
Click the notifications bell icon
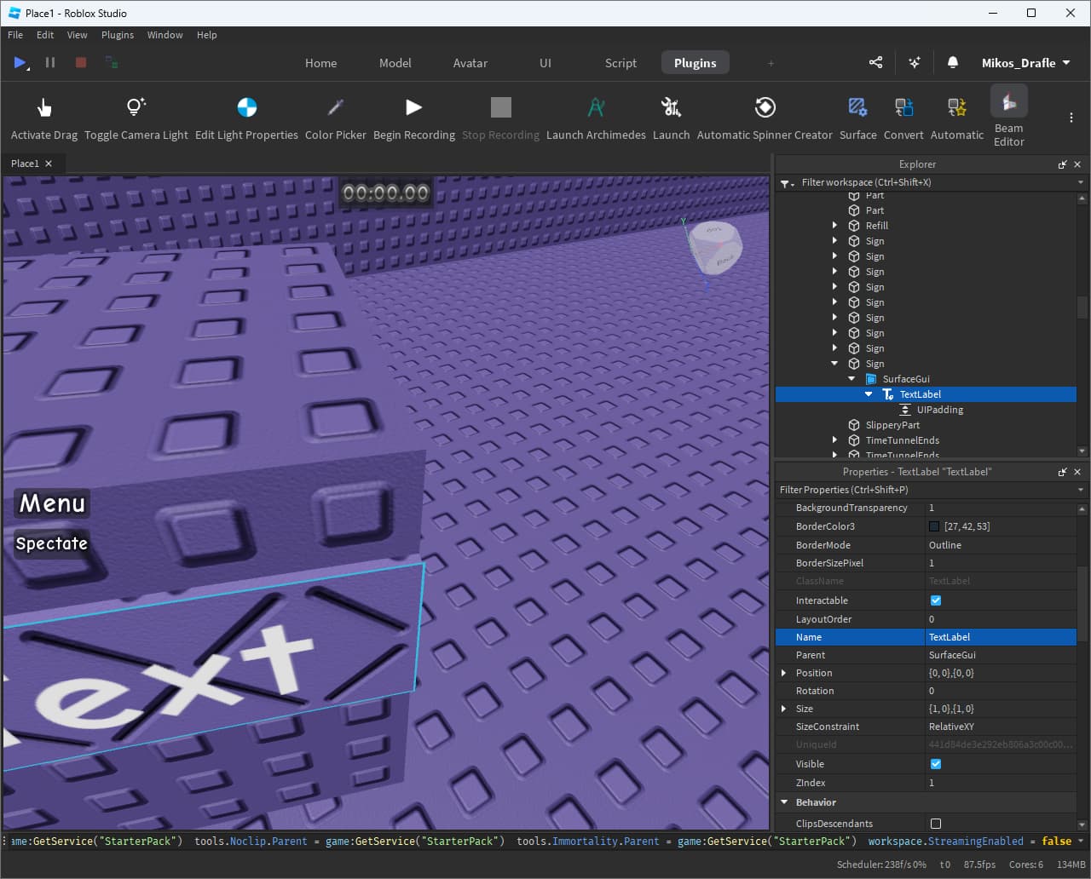(953, 63)
